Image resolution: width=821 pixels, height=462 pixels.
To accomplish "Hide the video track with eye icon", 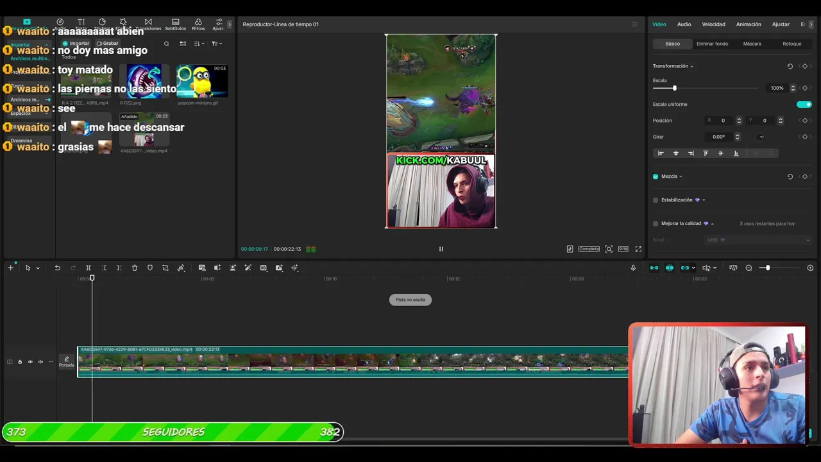I will click(30, 362).
